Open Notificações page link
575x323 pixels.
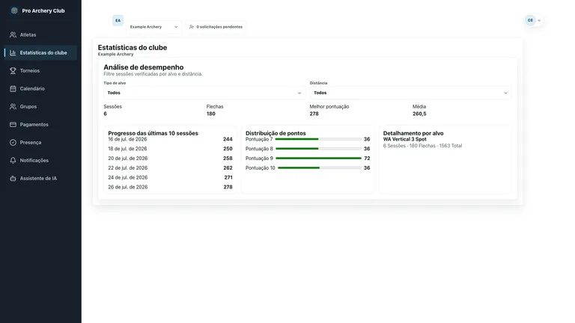(x=40, y=161)
